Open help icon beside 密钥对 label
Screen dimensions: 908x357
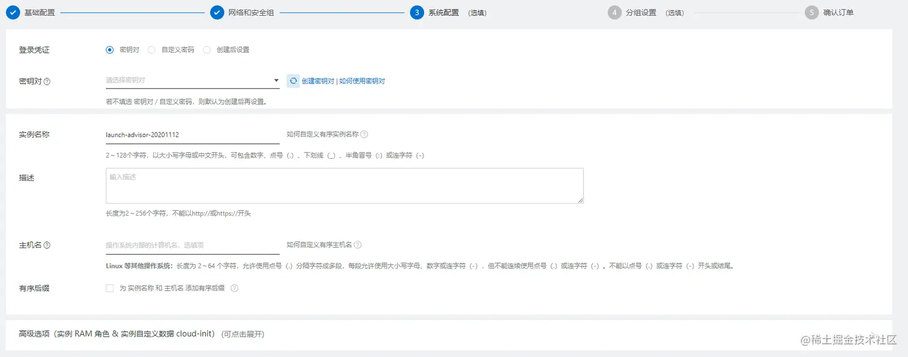point(47,81)
